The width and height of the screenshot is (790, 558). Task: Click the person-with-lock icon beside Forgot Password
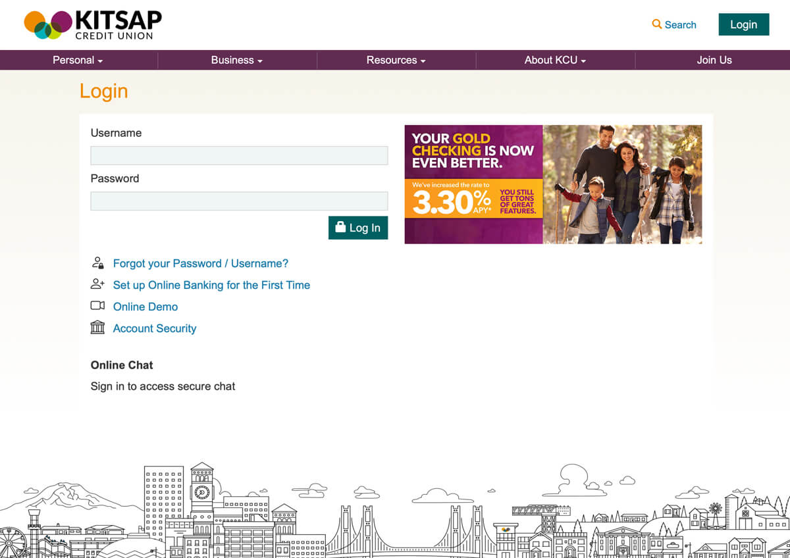(97, 263)
